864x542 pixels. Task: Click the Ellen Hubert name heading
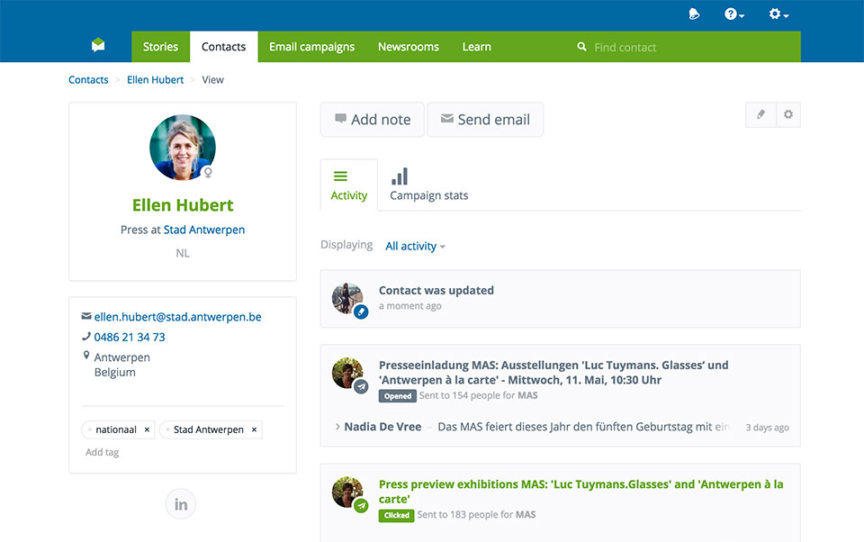(x=183, y=205)
